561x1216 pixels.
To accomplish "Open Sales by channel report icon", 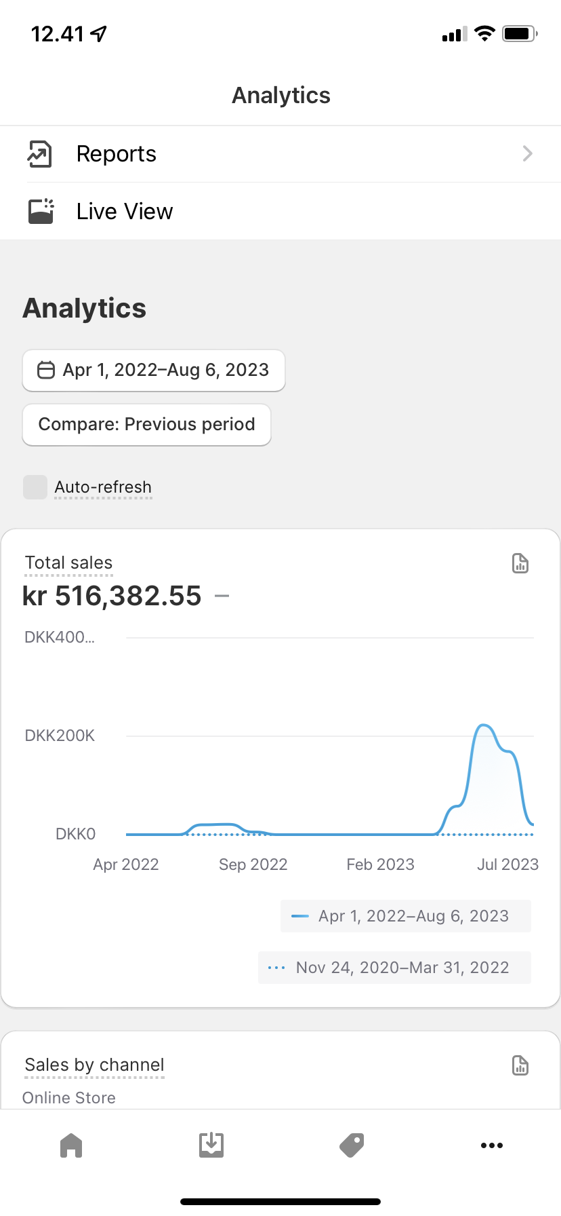I will [x=520, y=1065].
